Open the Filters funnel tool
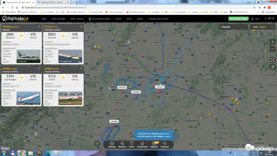Viewport: 277px width, 156px height. pyautogui.click(x=132, y=145)
